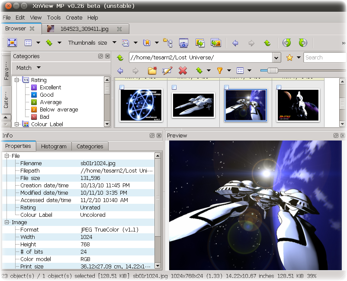
Task: Open the Thumbnails size dropdown
Action: [x=114, y=43]
